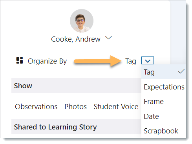Click the Organize By grid icon
The image size is (192, 144).
point(20,60)
